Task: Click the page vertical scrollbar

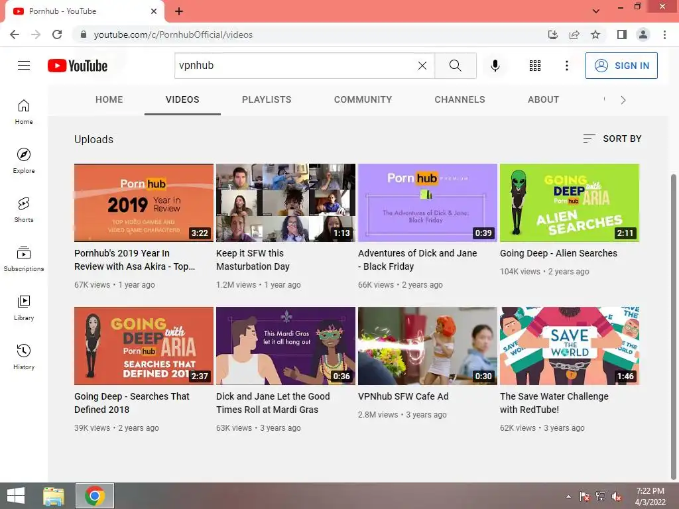Action: [674, 327]
